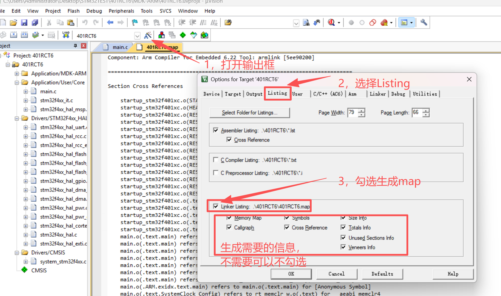The image size is (501, 296).
Task: Toggle the Callgraph checkbox
Action: (x=229, y=227)
